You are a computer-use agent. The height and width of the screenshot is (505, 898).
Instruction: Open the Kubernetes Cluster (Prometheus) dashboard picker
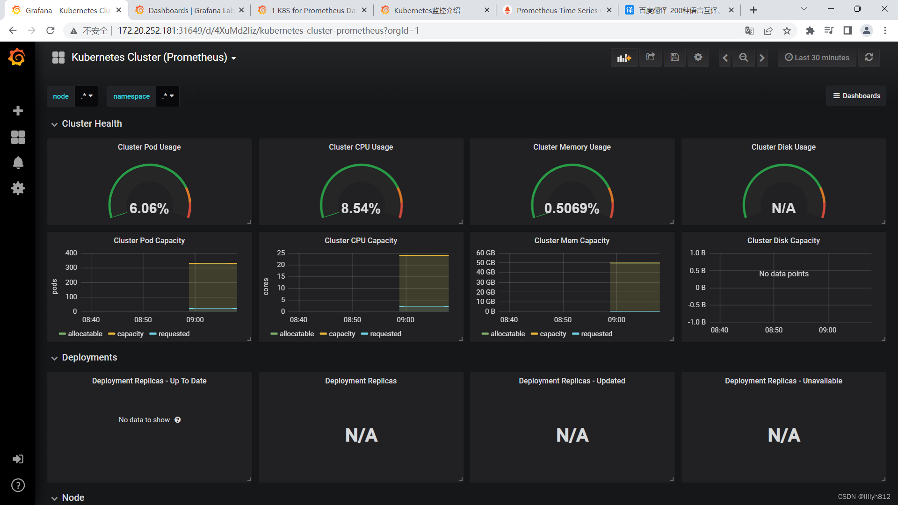coord(153,58)
